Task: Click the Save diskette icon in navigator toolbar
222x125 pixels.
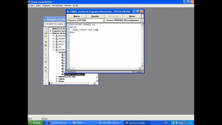Action: (46, 36)
